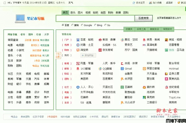This screenshot has height=123, width=186.
Task: Select the Bing radio button
Action: [95, 25]
